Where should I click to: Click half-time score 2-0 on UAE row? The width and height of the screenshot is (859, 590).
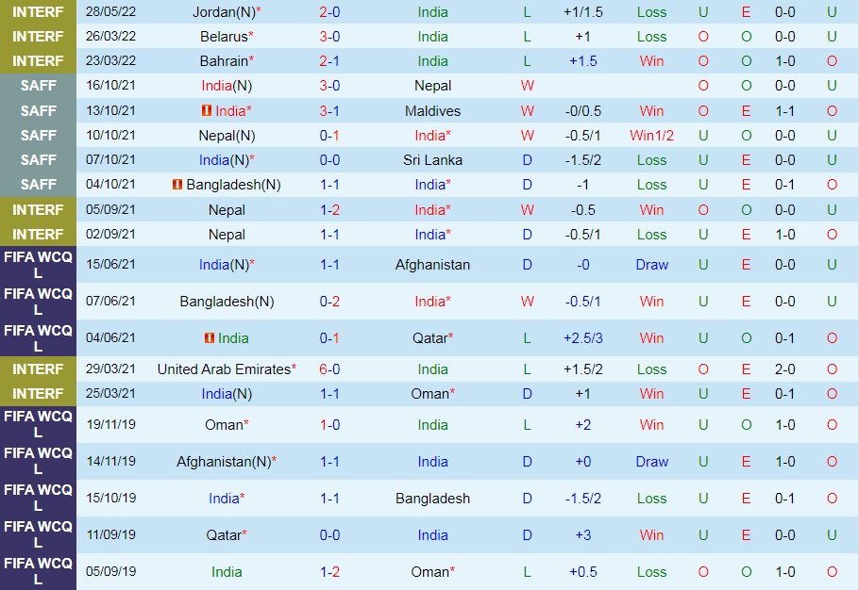pos(785,369)
